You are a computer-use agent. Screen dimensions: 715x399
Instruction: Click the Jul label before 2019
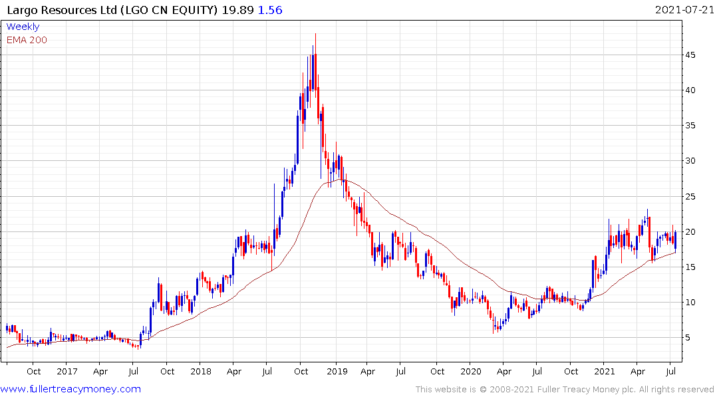[x=267, y=371]
